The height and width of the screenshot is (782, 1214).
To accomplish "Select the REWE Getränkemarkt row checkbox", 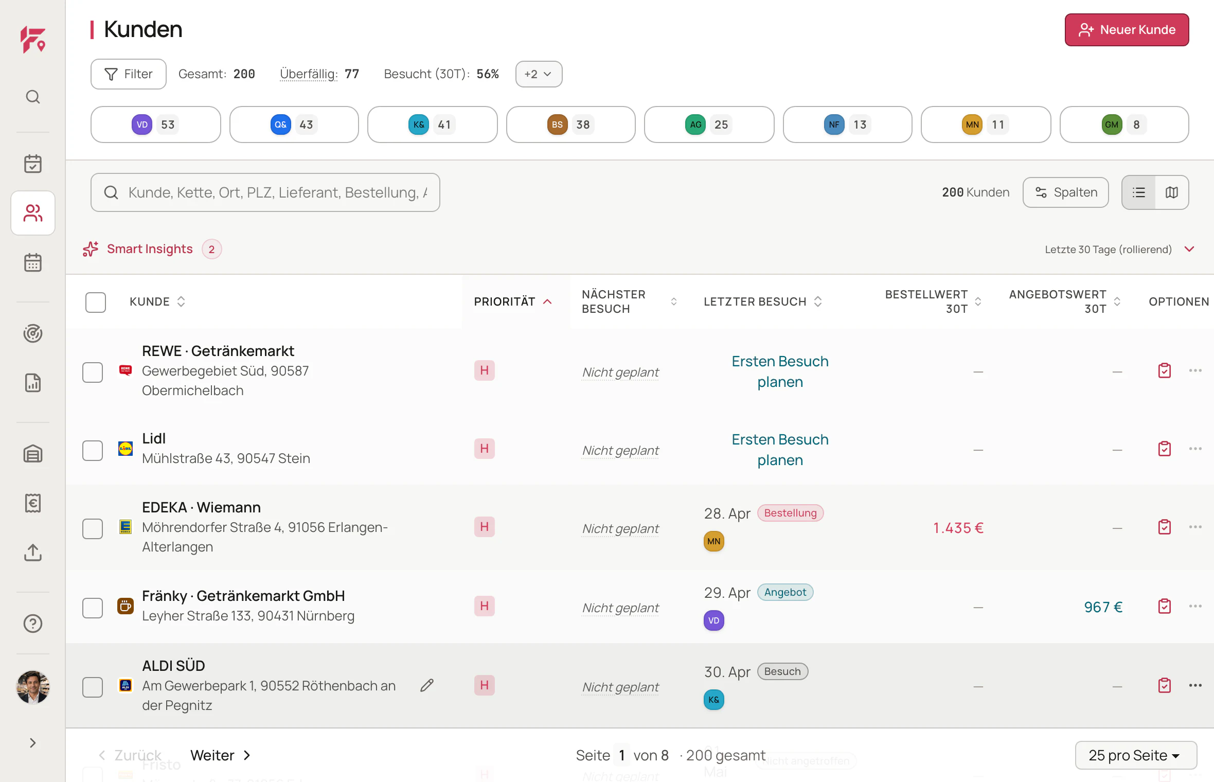I will (x=93, y=372).
